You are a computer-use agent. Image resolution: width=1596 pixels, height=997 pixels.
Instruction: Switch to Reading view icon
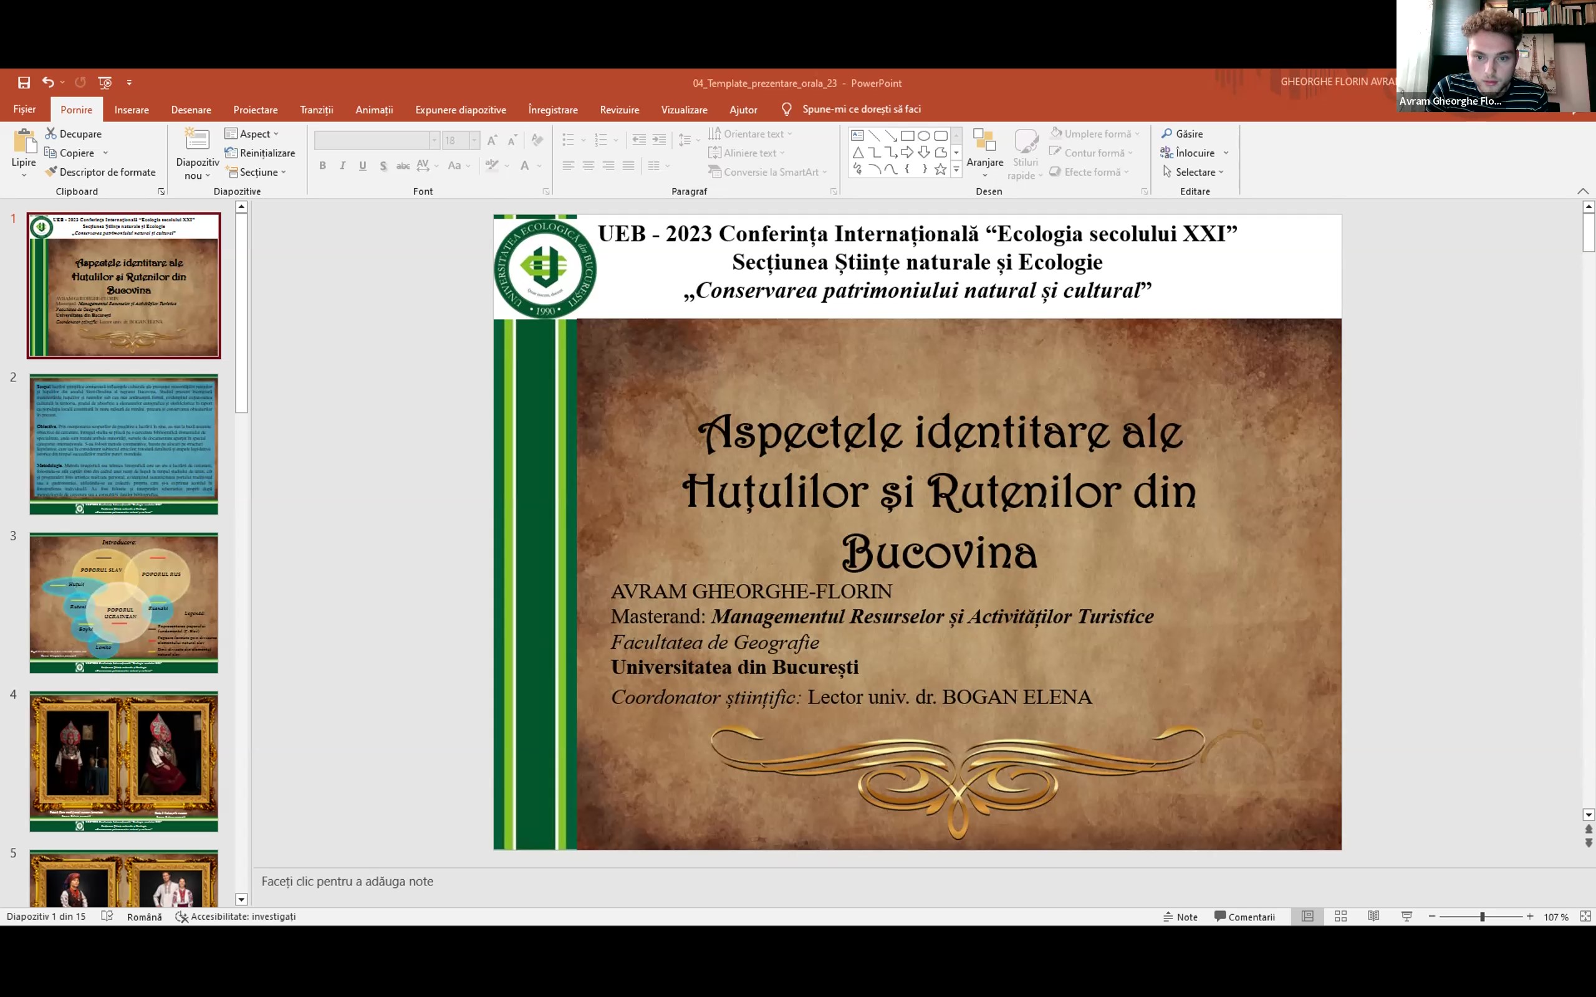[x=1373, y=916]
